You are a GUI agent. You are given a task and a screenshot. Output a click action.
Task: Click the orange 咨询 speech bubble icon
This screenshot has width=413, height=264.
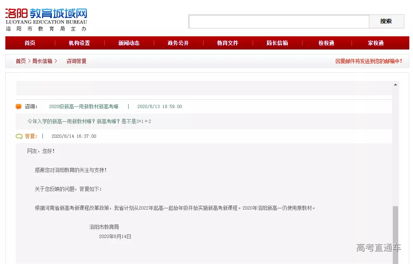[x=19, y=107]
